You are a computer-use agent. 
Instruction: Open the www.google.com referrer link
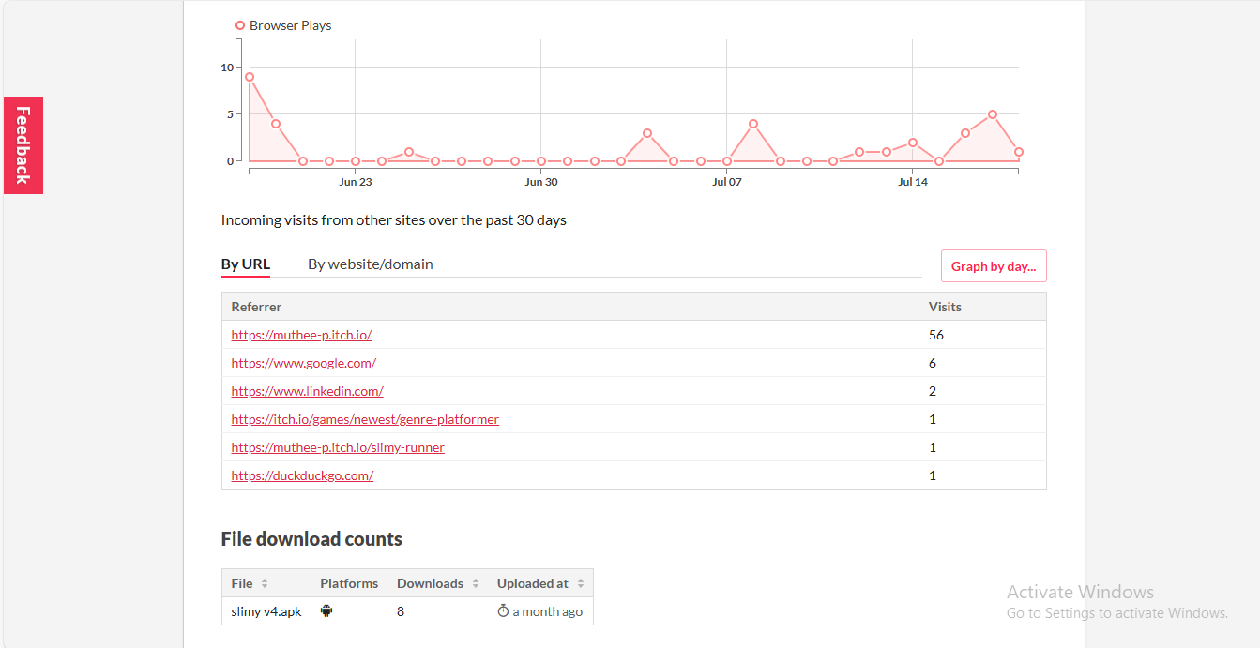click(304, 363)
